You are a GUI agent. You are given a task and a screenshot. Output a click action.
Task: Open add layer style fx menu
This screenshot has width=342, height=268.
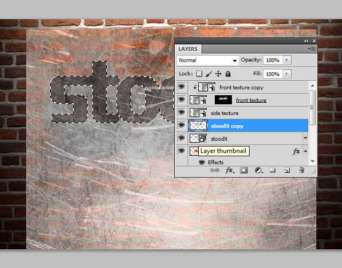click(230, 170)
